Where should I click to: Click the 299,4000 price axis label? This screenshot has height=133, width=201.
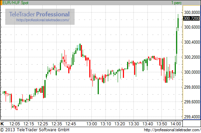192,117
